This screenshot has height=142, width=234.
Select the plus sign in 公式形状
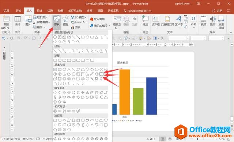click(x=55, y=111)
